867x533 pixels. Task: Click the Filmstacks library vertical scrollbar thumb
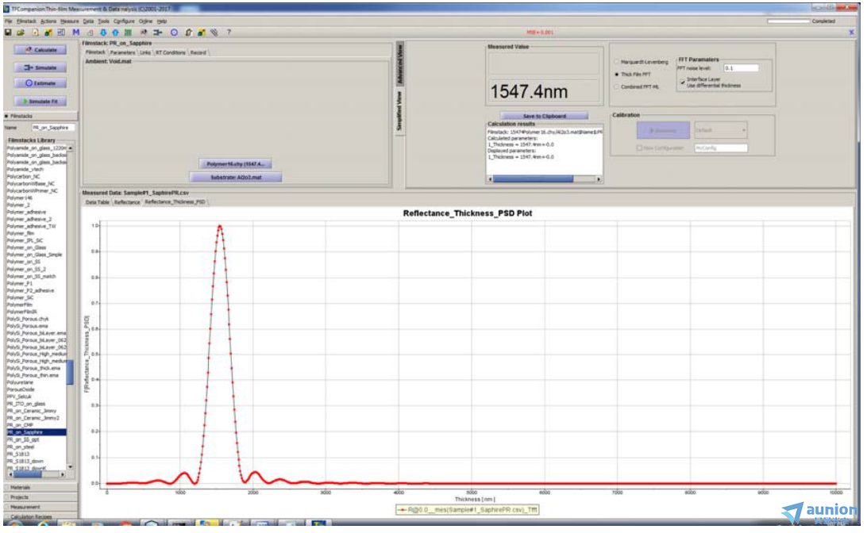tap(70, 372)
